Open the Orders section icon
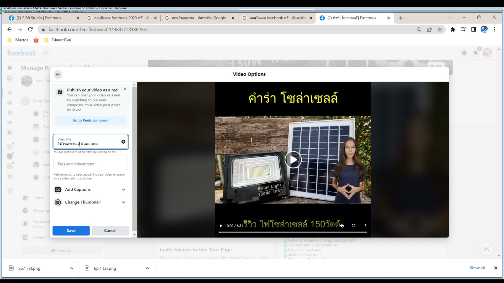 25,237
